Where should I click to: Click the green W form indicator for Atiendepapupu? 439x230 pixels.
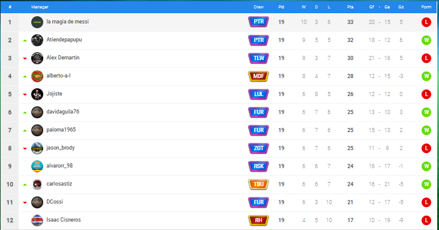[x=426, y=40]
